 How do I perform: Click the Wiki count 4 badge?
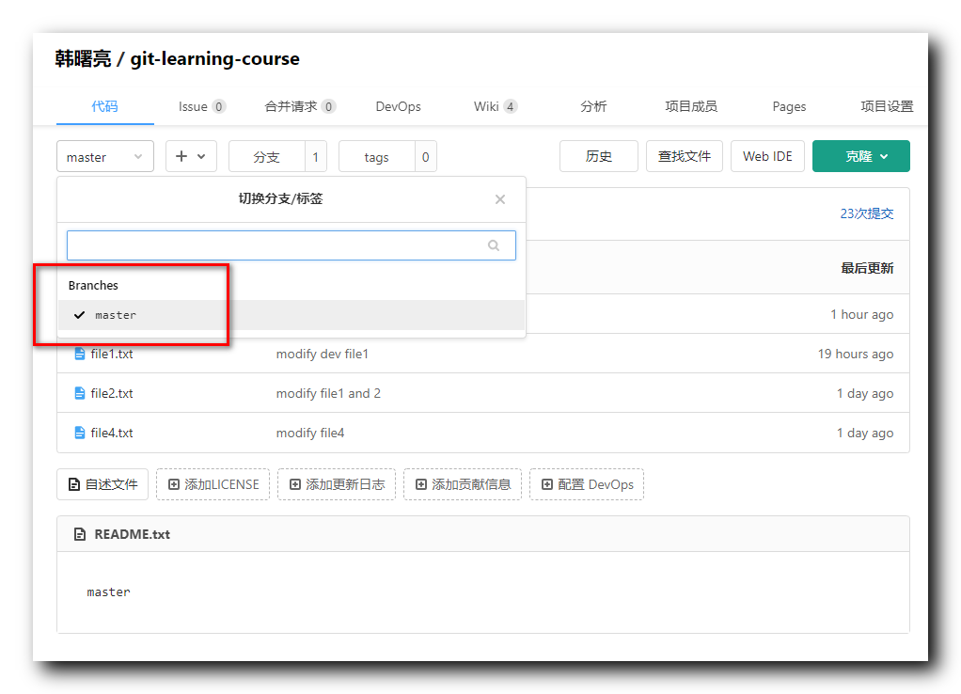coord(510,106)
